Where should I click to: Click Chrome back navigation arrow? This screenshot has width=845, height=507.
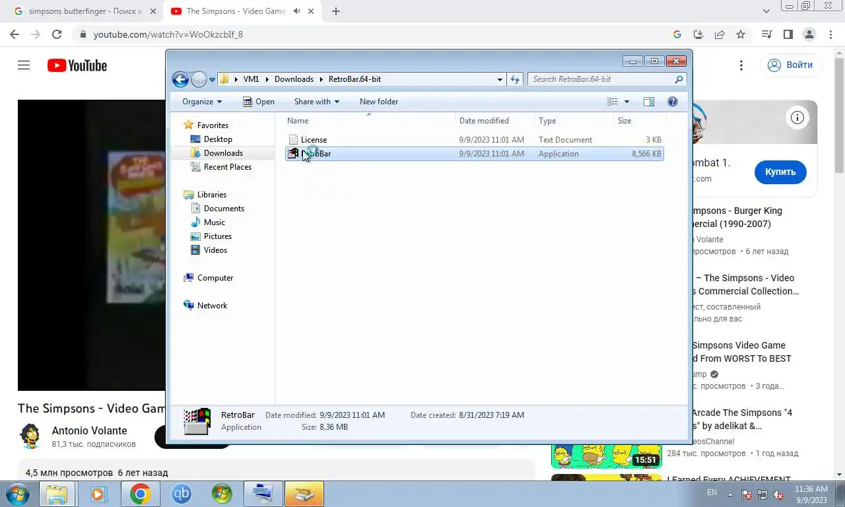tap(15, 34)
